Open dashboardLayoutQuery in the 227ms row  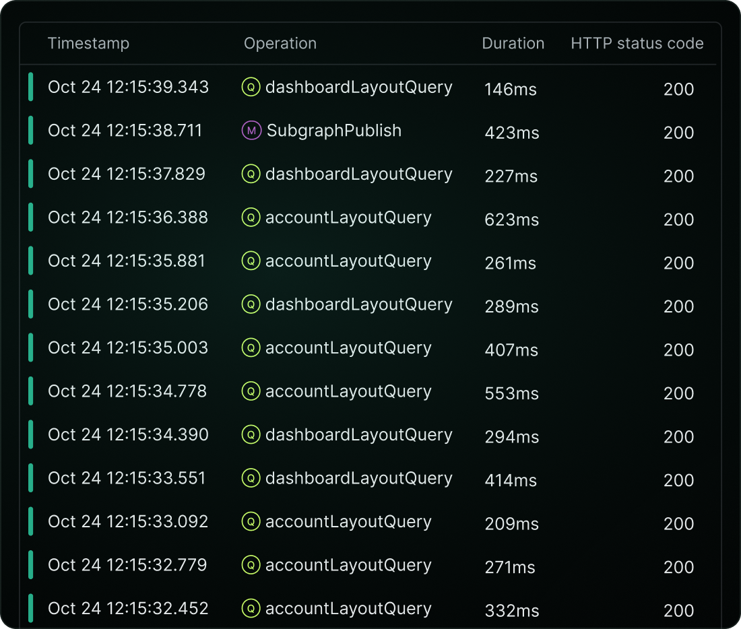coord(358,174)
